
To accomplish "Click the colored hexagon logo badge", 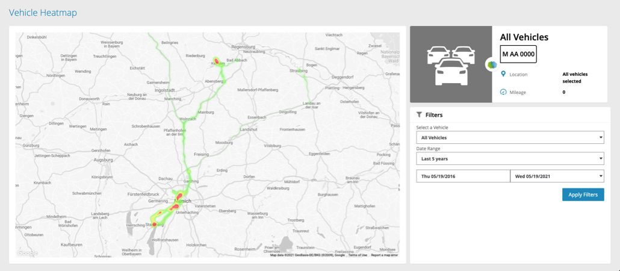I will tap(492, 64).
